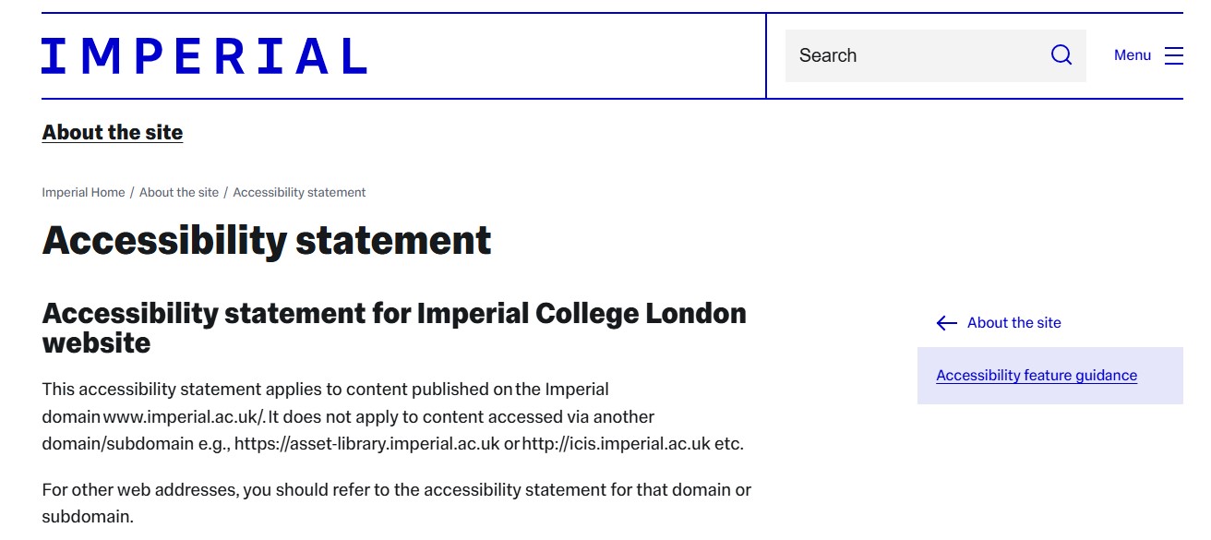Open the hamburger menu icon
The image size is (1211, 540).
coord(1173,55)
